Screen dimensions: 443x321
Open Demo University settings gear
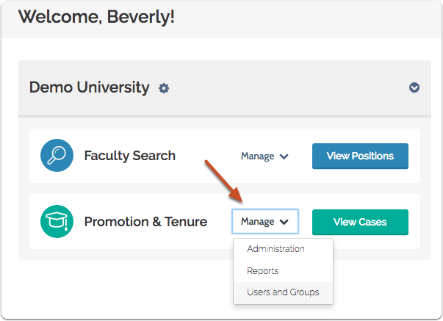(164, 88)
